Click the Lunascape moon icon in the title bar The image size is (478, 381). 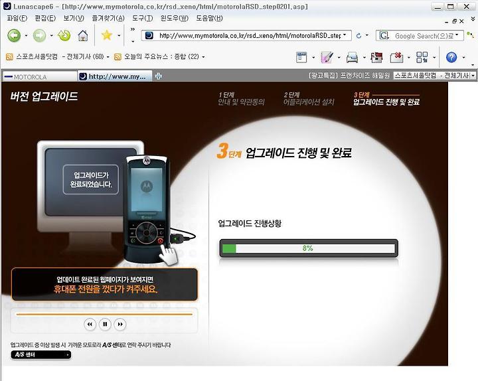tap(7, 6)
